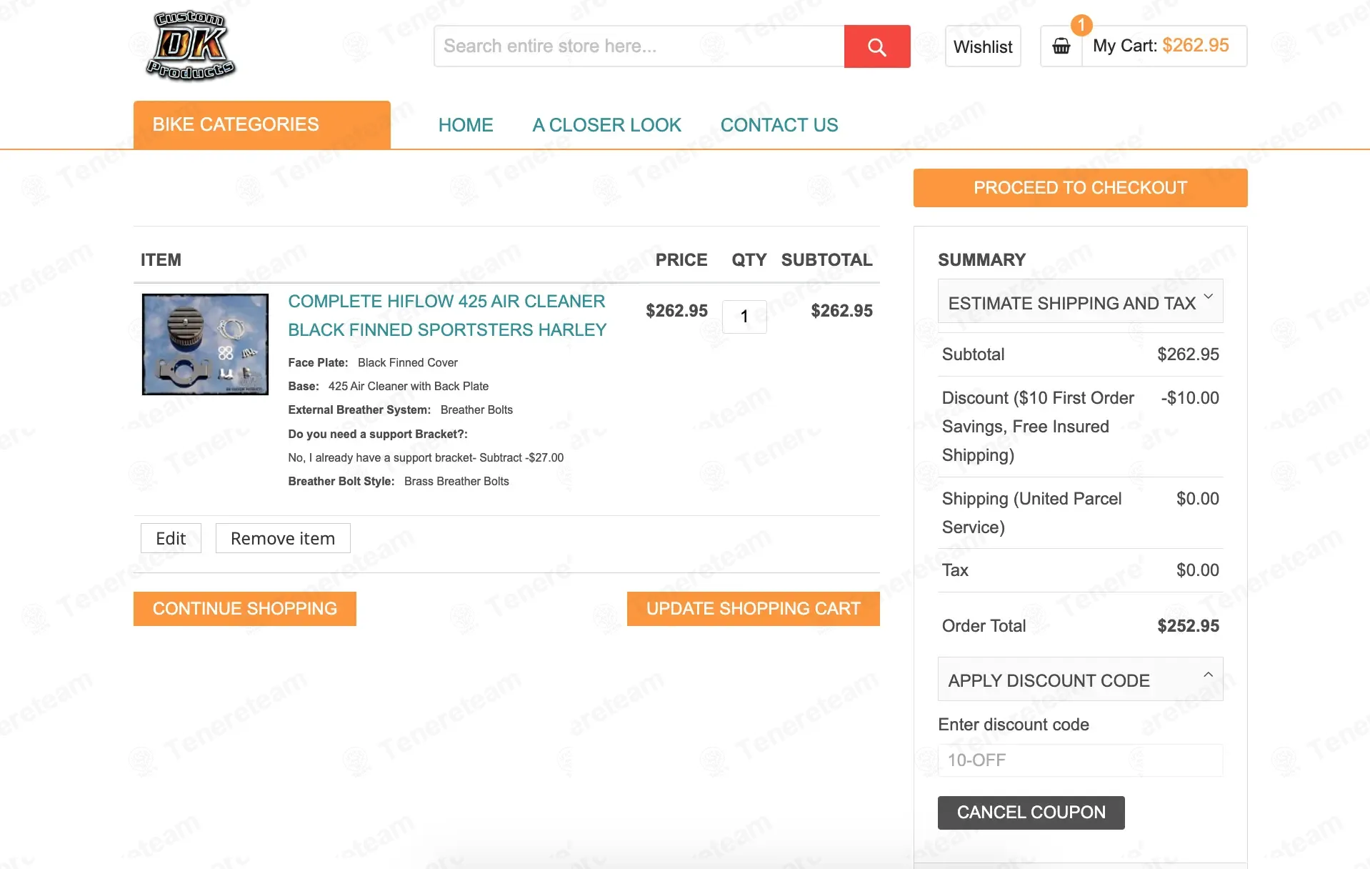Open the shopping basket cart icon
The image size is (1370, 869).
point(1061,46)
